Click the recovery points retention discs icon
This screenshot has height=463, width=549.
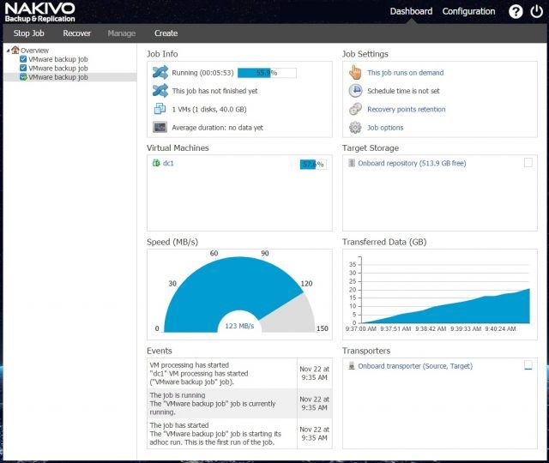coord(355,109)
